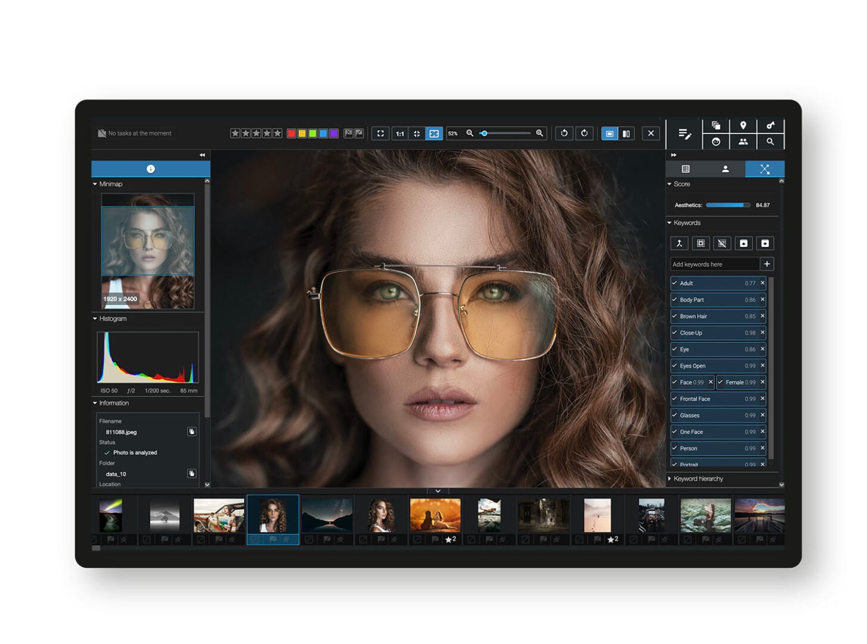Select the yellow color label swatch

pos(301,133)
